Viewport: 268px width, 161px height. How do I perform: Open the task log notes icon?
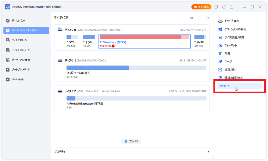[216, 7]
